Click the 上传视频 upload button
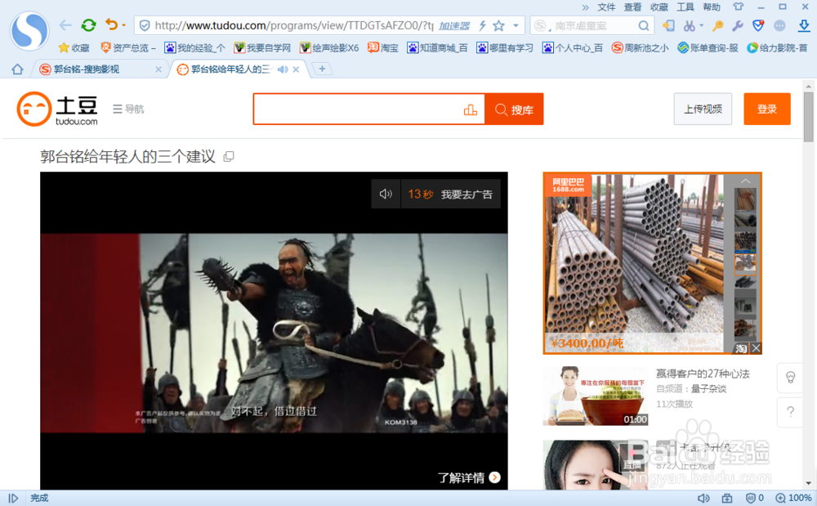The image size is (817, 506). (x=703, y=109)
